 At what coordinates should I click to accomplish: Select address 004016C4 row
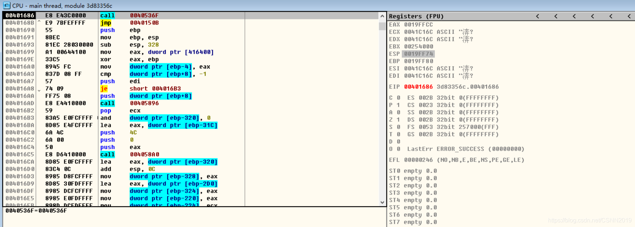point(20,147)
